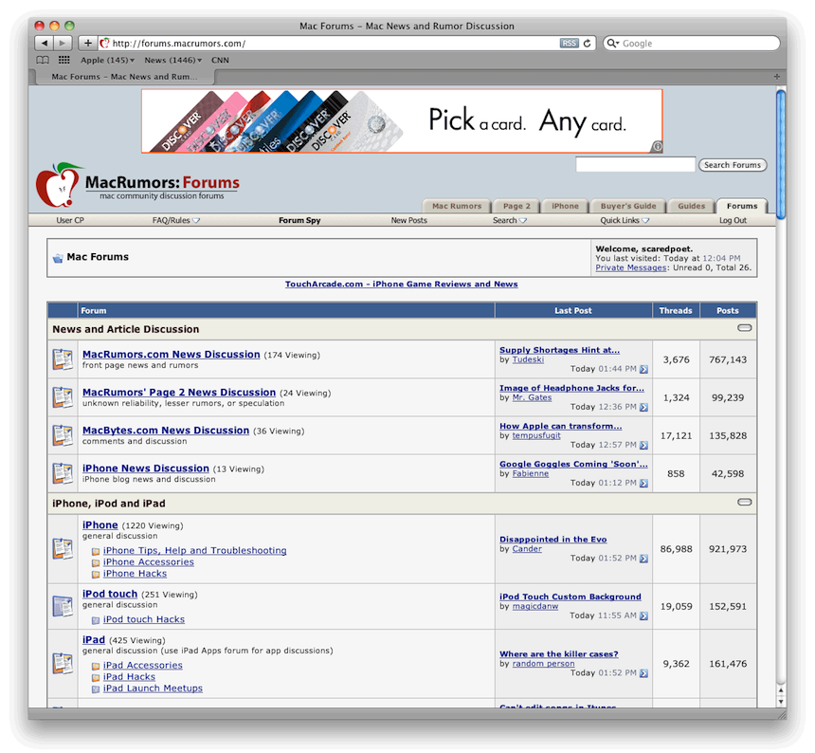Go to last post arrow for MacBytes.com News

point(643,445)
